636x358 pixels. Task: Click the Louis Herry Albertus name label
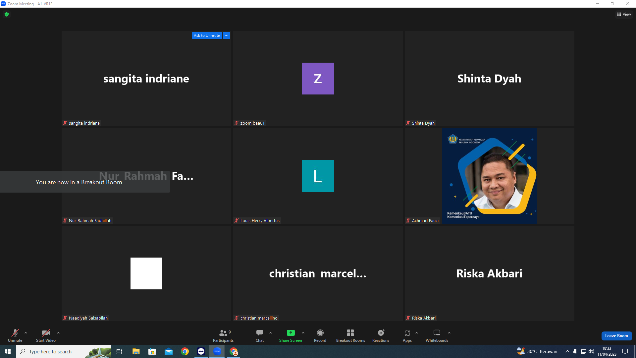point(260,220)
